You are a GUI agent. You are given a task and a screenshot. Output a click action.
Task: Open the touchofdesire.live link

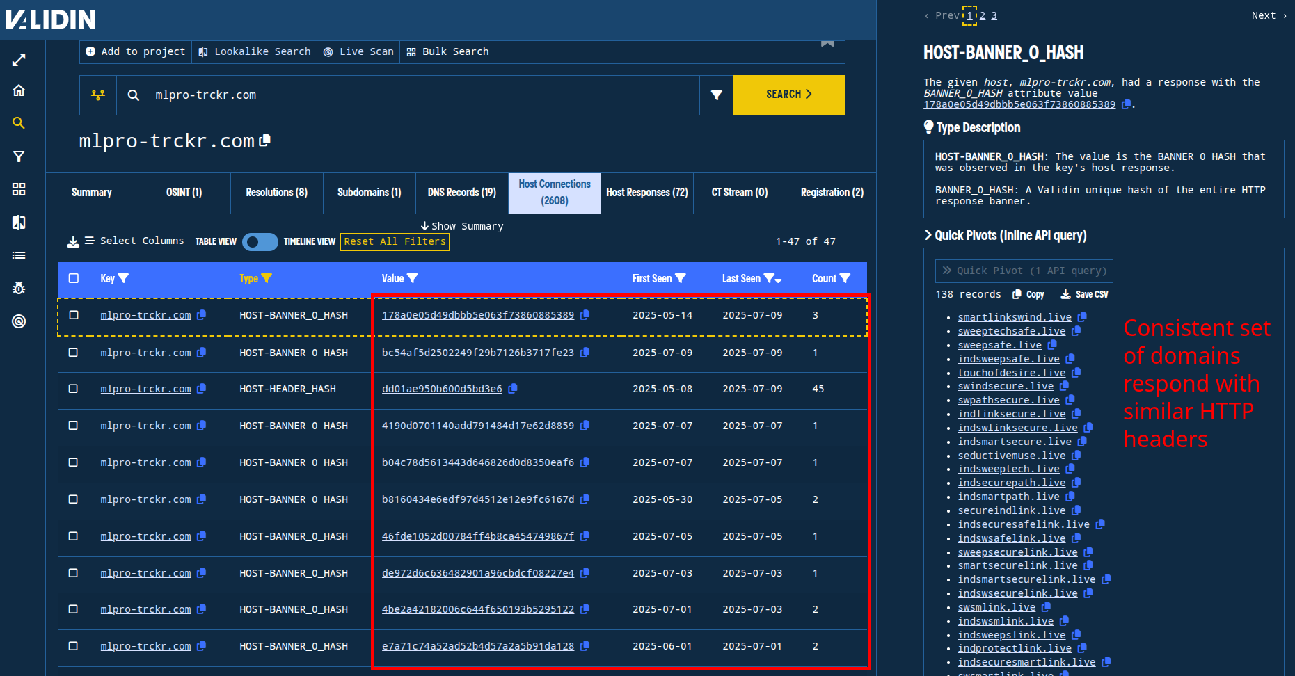(1011, 372)
